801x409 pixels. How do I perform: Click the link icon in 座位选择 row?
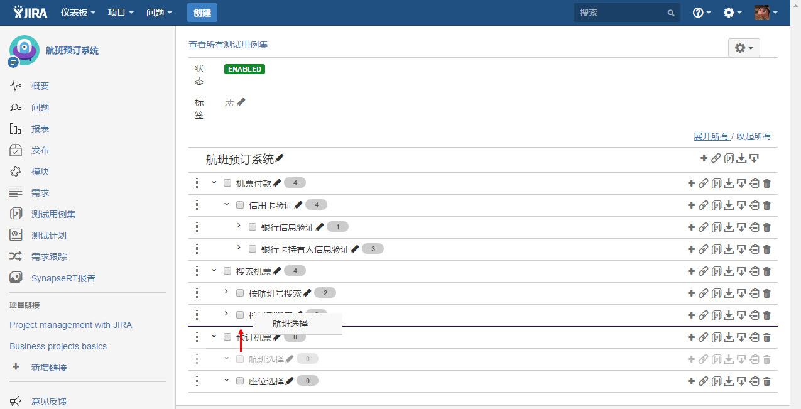pyautogui.click(x=704, y=381)
